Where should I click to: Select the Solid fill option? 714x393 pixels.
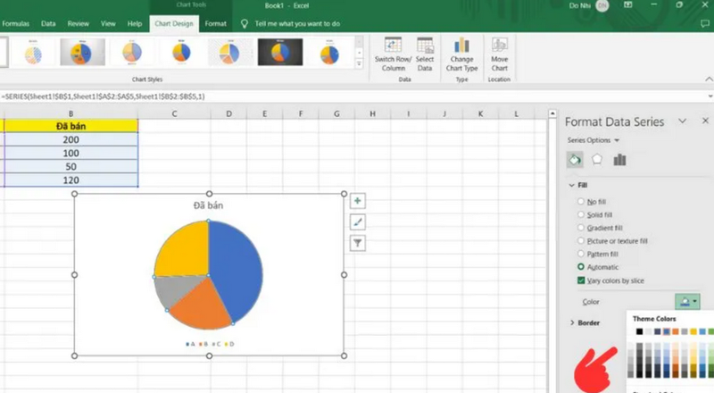[x=581, y=214]
